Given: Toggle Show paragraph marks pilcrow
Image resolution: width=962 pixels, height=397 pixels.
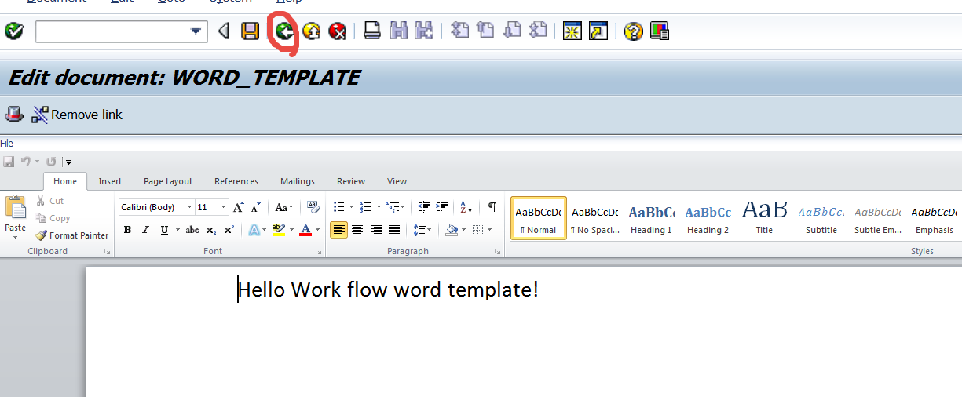Looking at the screenshot, I should pos(492,207).
